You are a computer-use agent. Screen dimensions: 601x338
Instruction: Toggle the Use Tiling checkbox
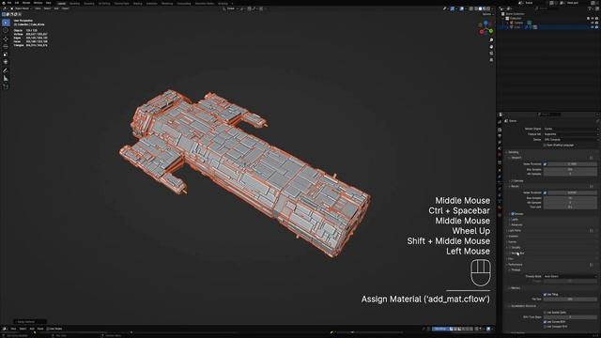pyautogui.click(x=545, y=294)
